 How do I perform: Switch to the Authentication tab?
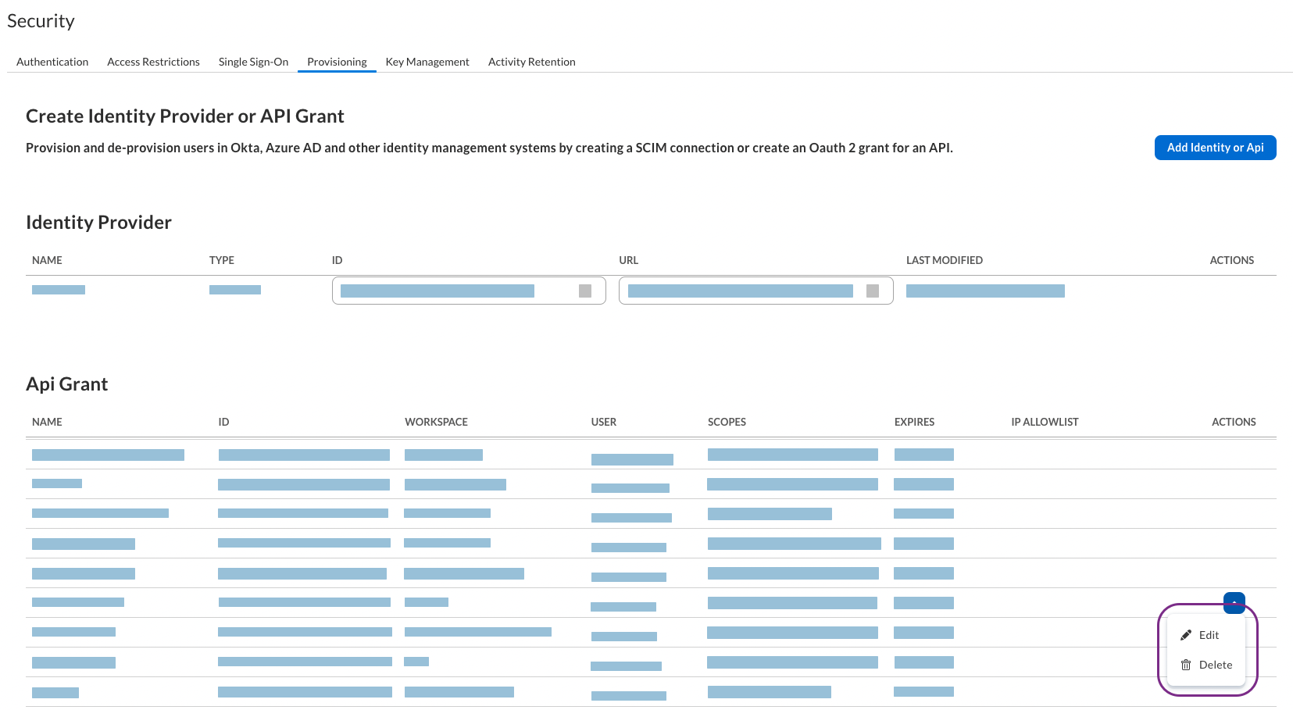[x=52, y=62]
